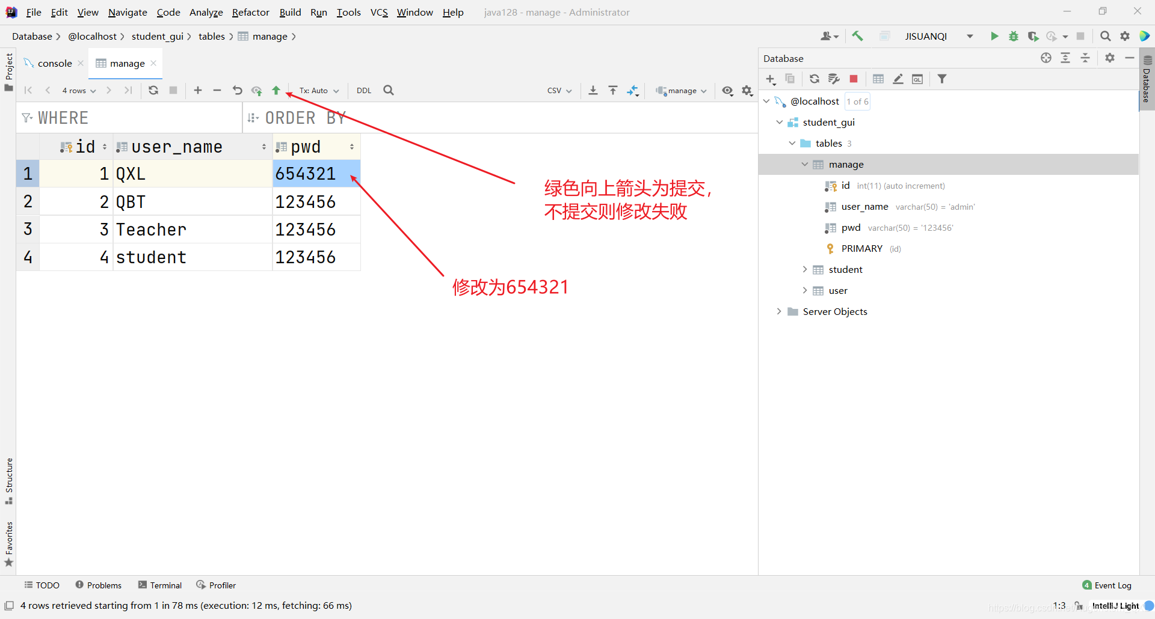Hide the Database tool window
The width and height of the screenshot is (1155, 619).
point(1130,58)
